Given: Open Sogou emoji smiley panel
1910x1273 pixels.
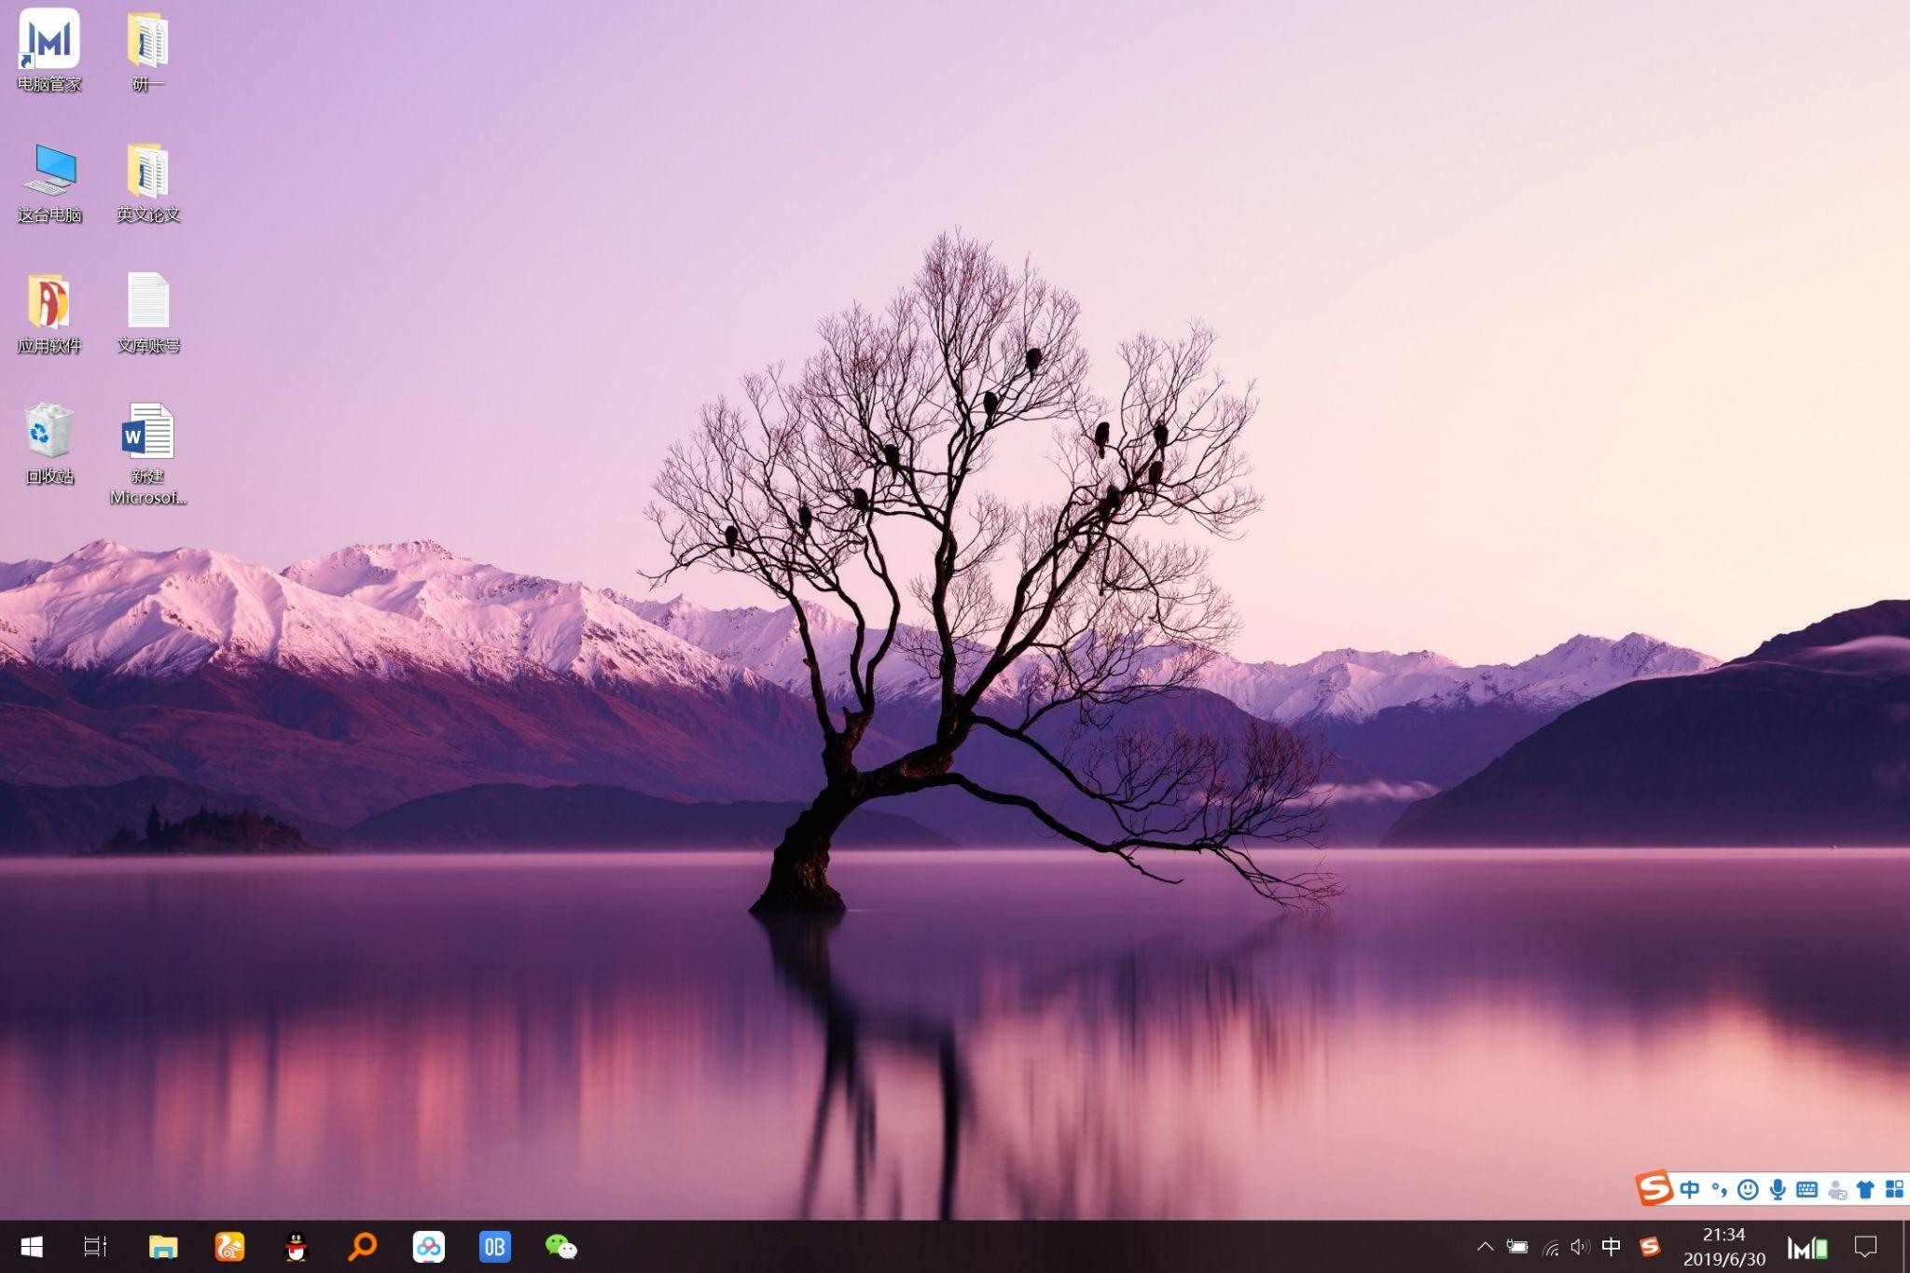Looking at the screenshot, I should 1748,1189.
